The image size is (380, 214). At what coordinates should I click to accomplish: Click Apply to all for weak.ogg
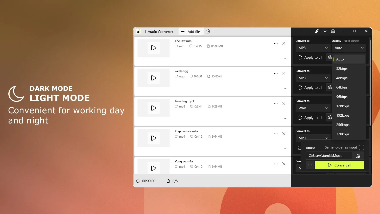(x=310, y=88)
